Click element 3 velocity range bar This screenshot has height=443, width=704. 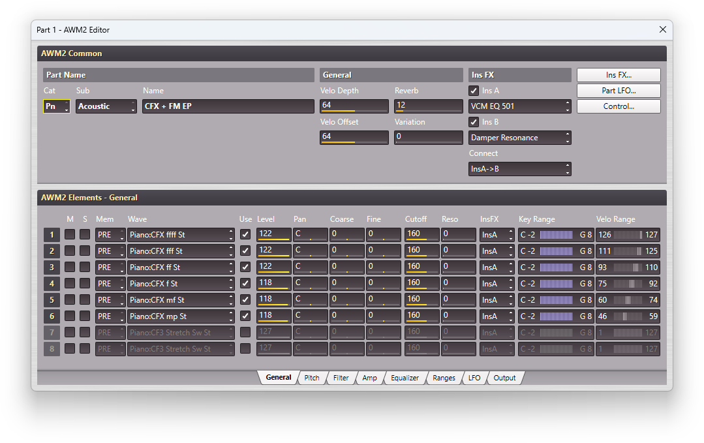point(628,267)
